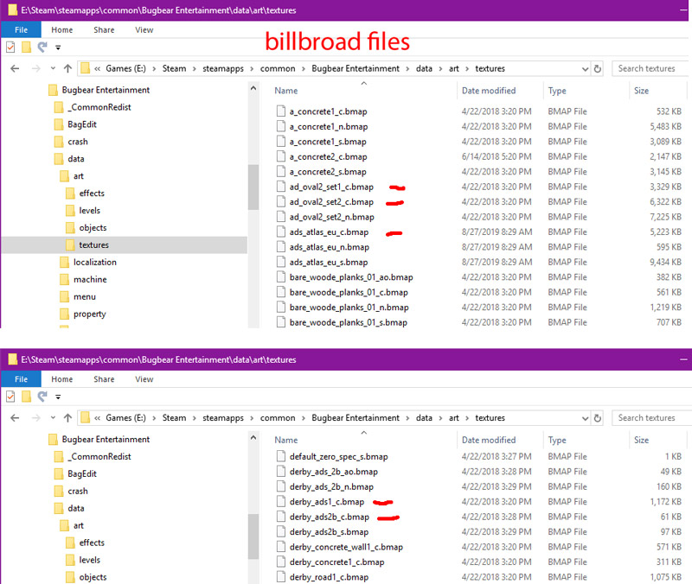Screen dimensions: 692x584
Task: Click tree pane scrollbar thumb in bottom window
Action: (253, 536)
